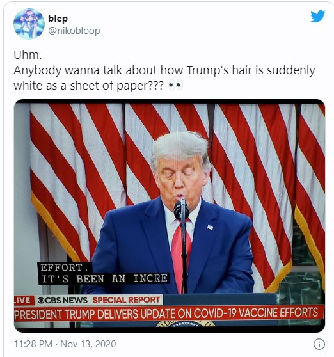Image resolution: width=334 pixels, height=357 pixels.
Task: Click the Nov 13, 2020 date
Action: pos(88,344)
